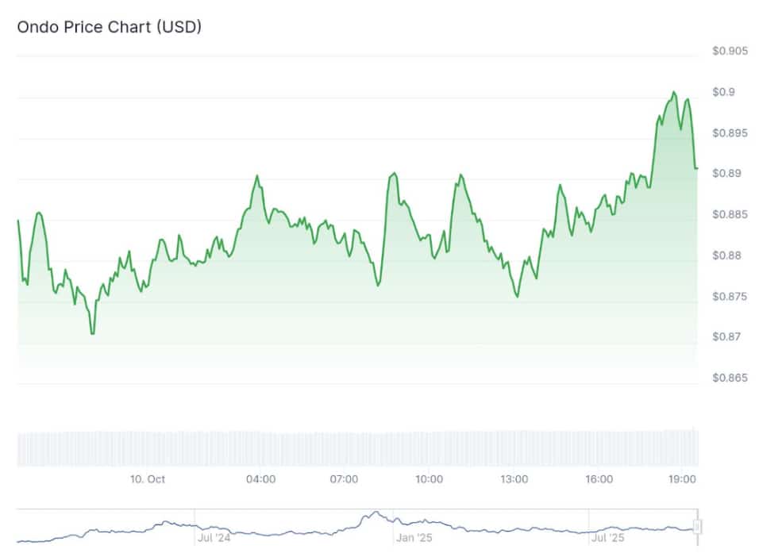Image resolution: width=759 pixels, height=557 pixels.
Task: Click the $0.875 price axis label
Action: [x=730, y=297]
